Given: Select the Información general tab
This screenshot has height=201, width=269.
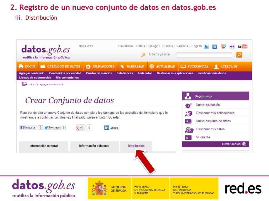Looking at the screenshot, I should click(44, 146).
